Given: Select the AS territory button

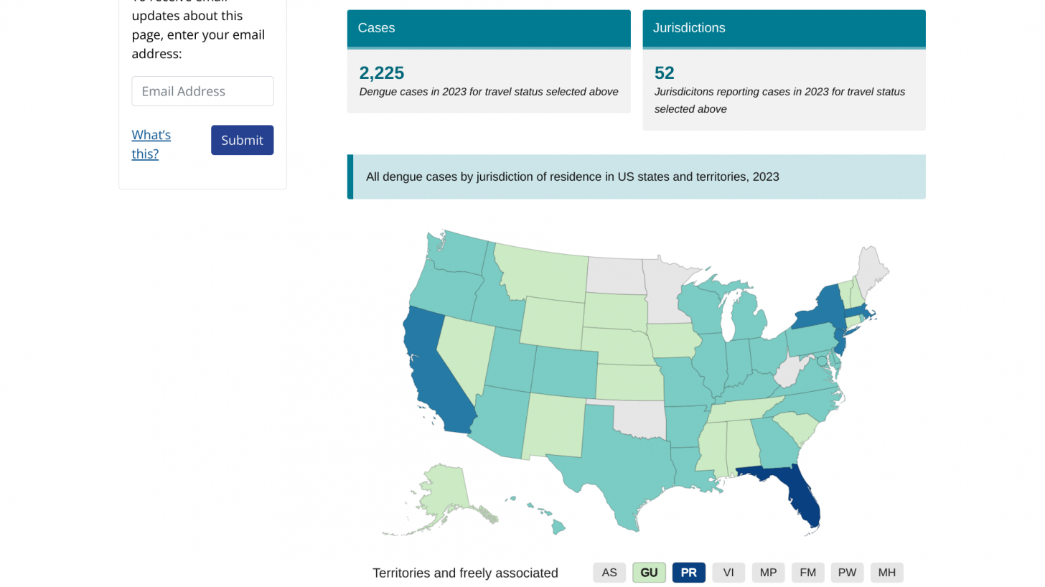Looking at the screenshot, I should coord(609,573).
